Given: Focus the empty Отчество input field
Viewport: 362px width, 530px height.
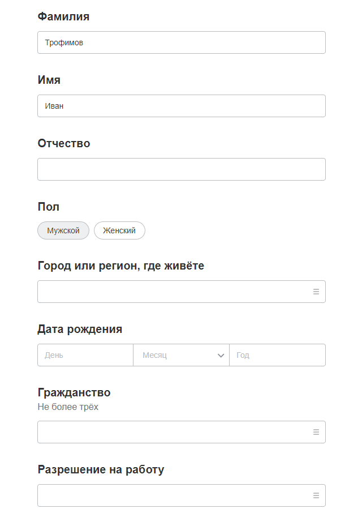Looking at the screenshot, I should coord(181,169).
